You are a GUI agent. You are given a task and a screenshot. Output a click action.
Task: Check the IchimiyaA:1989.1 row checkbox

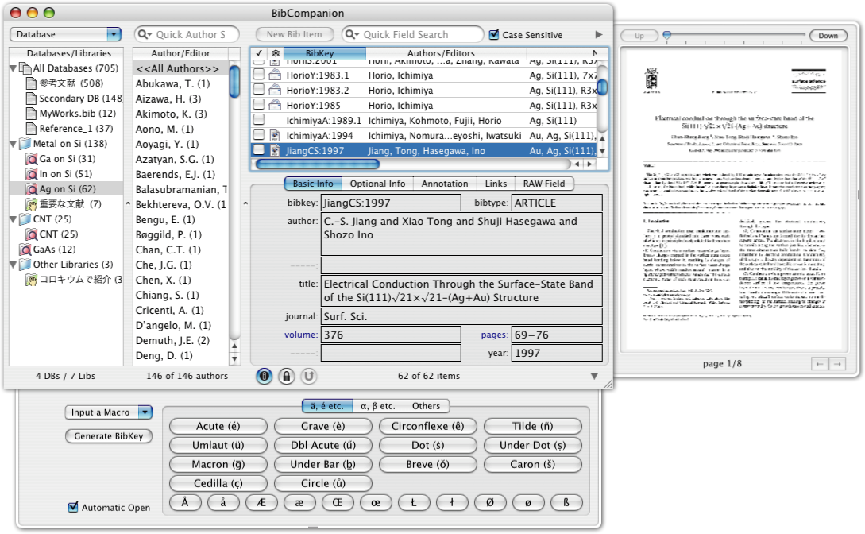(x=258, y=120)
